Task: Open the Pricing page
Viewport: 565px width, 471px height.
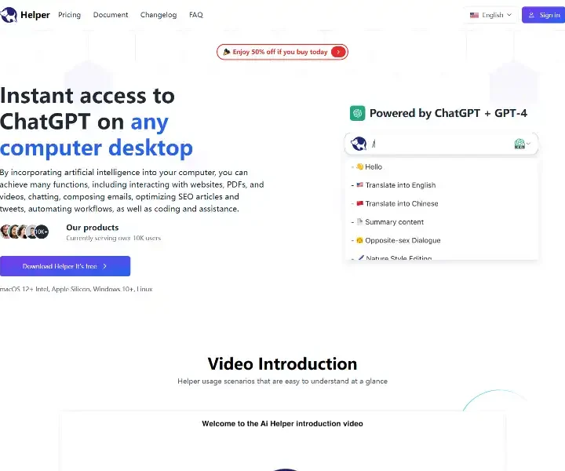Action: 70,15
